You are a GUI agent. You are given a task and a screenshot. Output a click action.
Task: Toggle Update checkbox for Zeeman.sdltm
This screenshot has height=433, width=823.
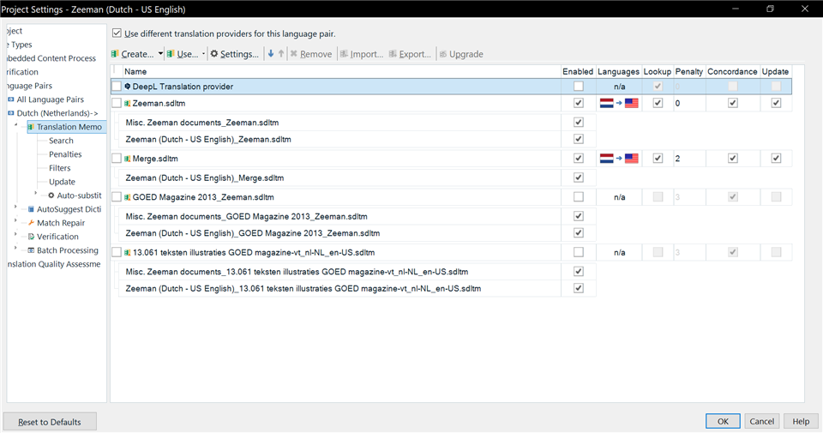click(x=776, y=103)
